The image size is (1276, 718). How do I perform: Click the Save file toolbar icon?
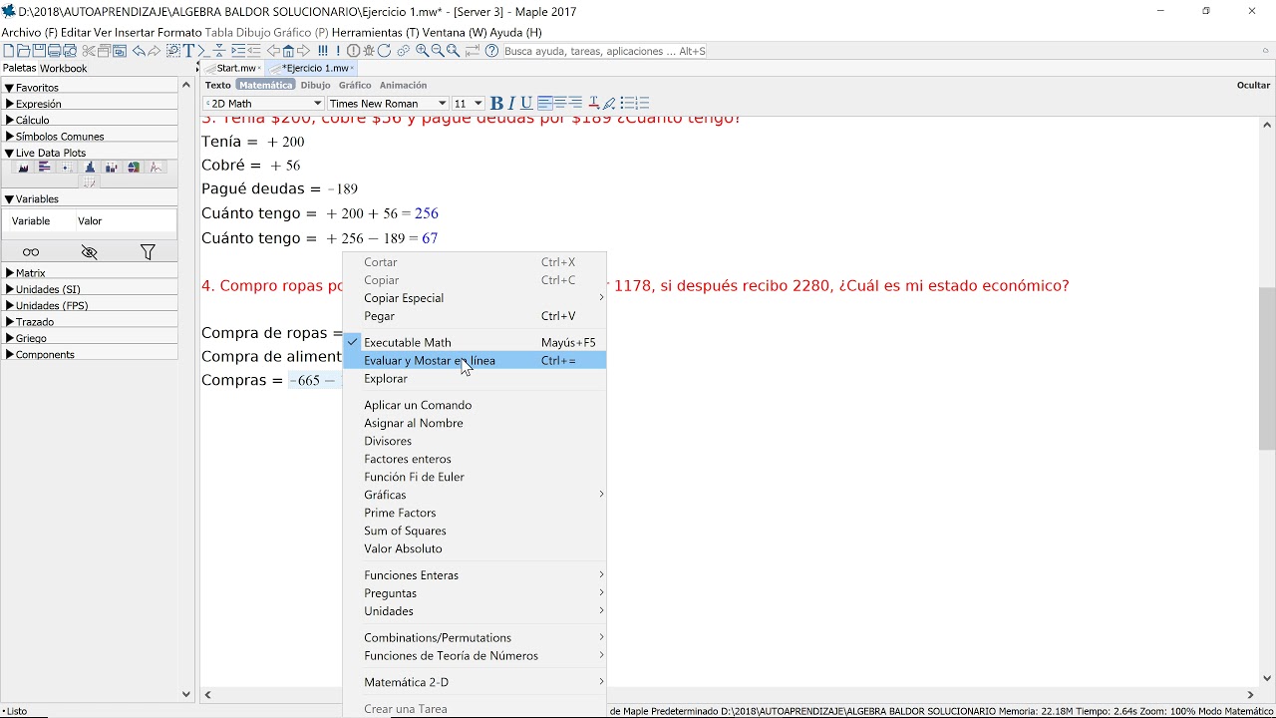click(39, 51)
